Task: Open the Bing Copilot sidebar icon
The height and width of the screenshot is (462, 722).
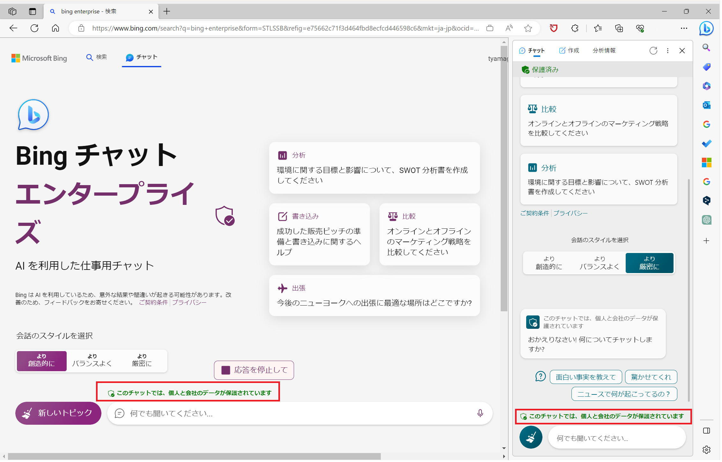Action: coord(706,28)
